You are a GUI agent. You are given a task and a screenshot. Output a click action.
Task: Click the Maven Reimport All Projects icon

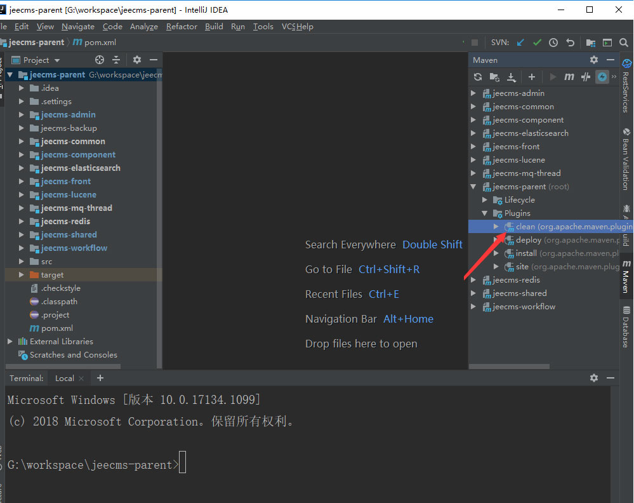point(478,77)
